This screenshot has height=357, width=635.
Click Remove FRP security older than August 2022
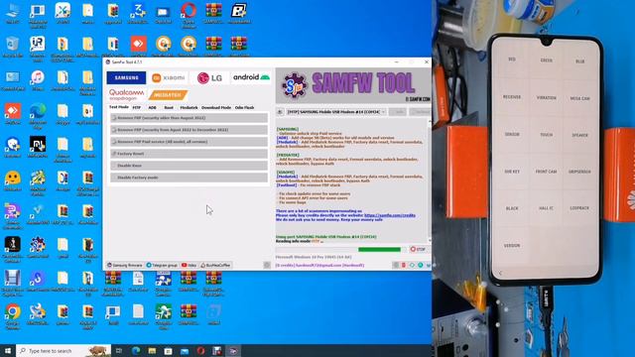190,118
